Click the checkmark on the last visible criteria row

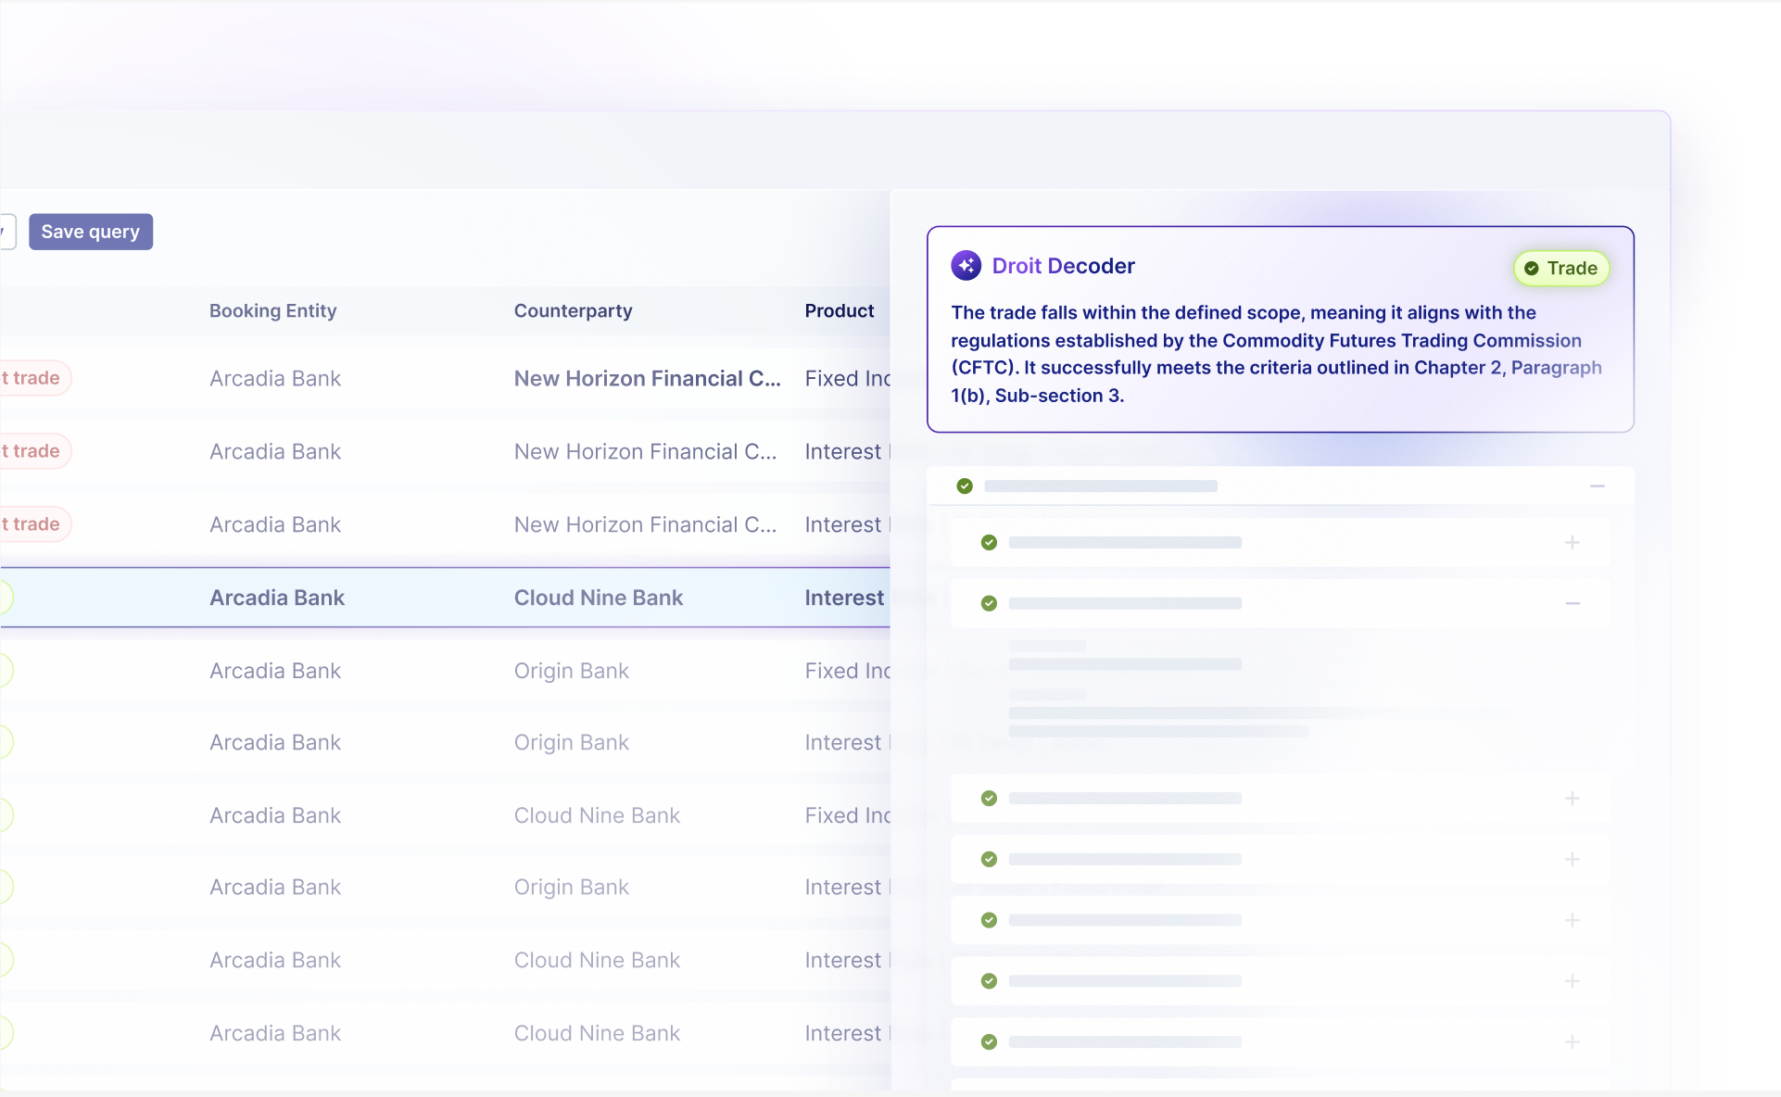pos(989,1042)
